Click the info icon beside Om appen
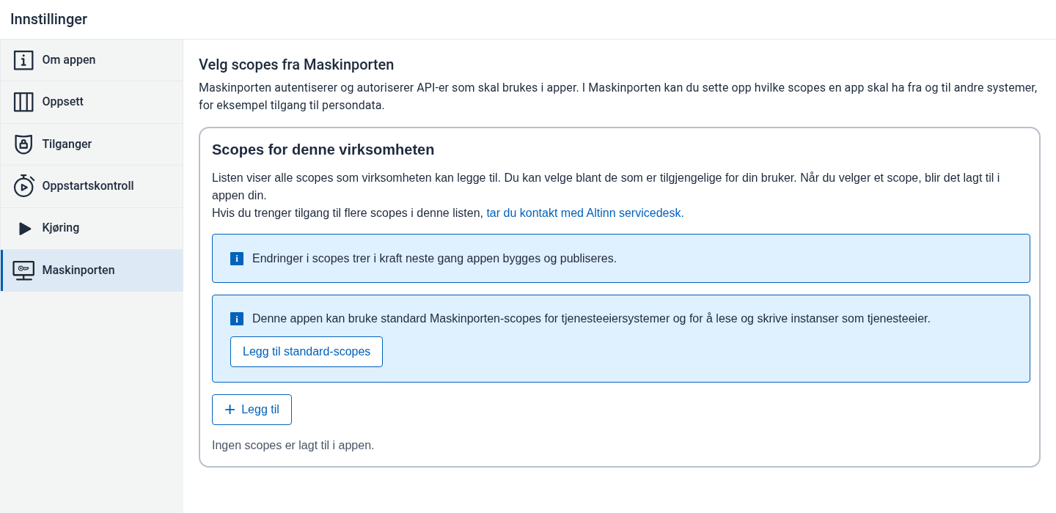Viewport: 1056px width, 513px height. click(x=23, y=60)
